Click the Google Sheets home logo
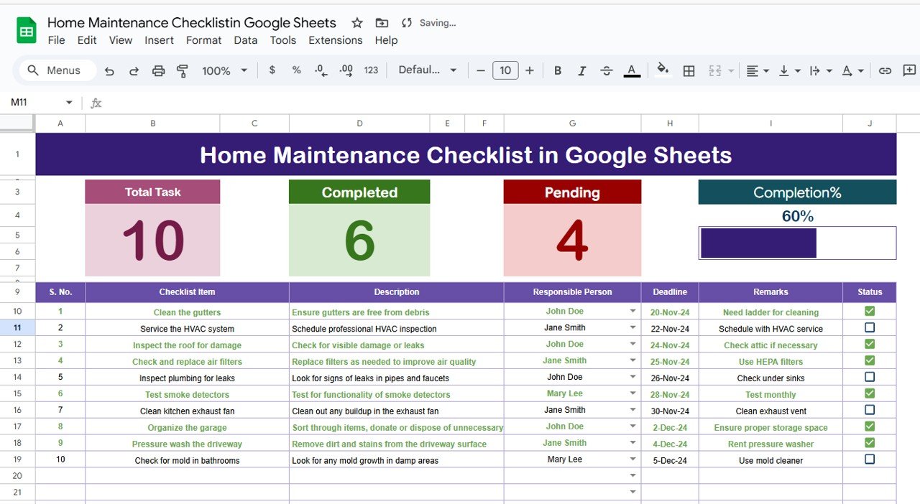The height and width of the screenshot is (504, 920). pyautogui.click(x=27, y=31)
